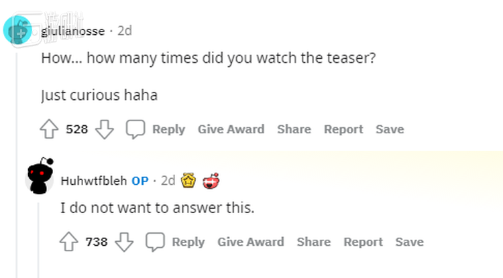Upvote Huhwtfbleh's reply
503x278 pixels.
pos(70,242)
